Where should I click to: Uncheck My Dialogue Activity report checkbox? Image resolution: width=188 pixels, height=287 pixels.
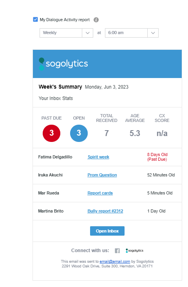click(35, 20)
